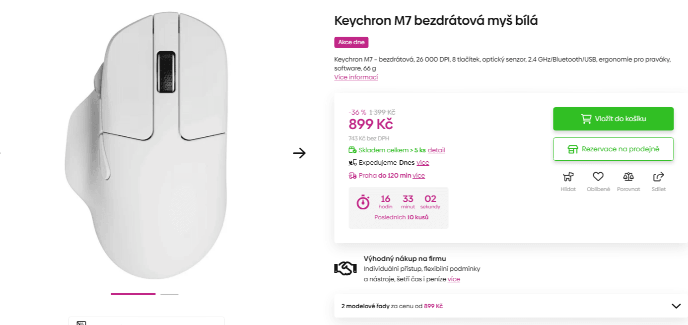The image size is (688, 325).
Task: Click the Akce dne badge
Action: [x=351, y=42]
